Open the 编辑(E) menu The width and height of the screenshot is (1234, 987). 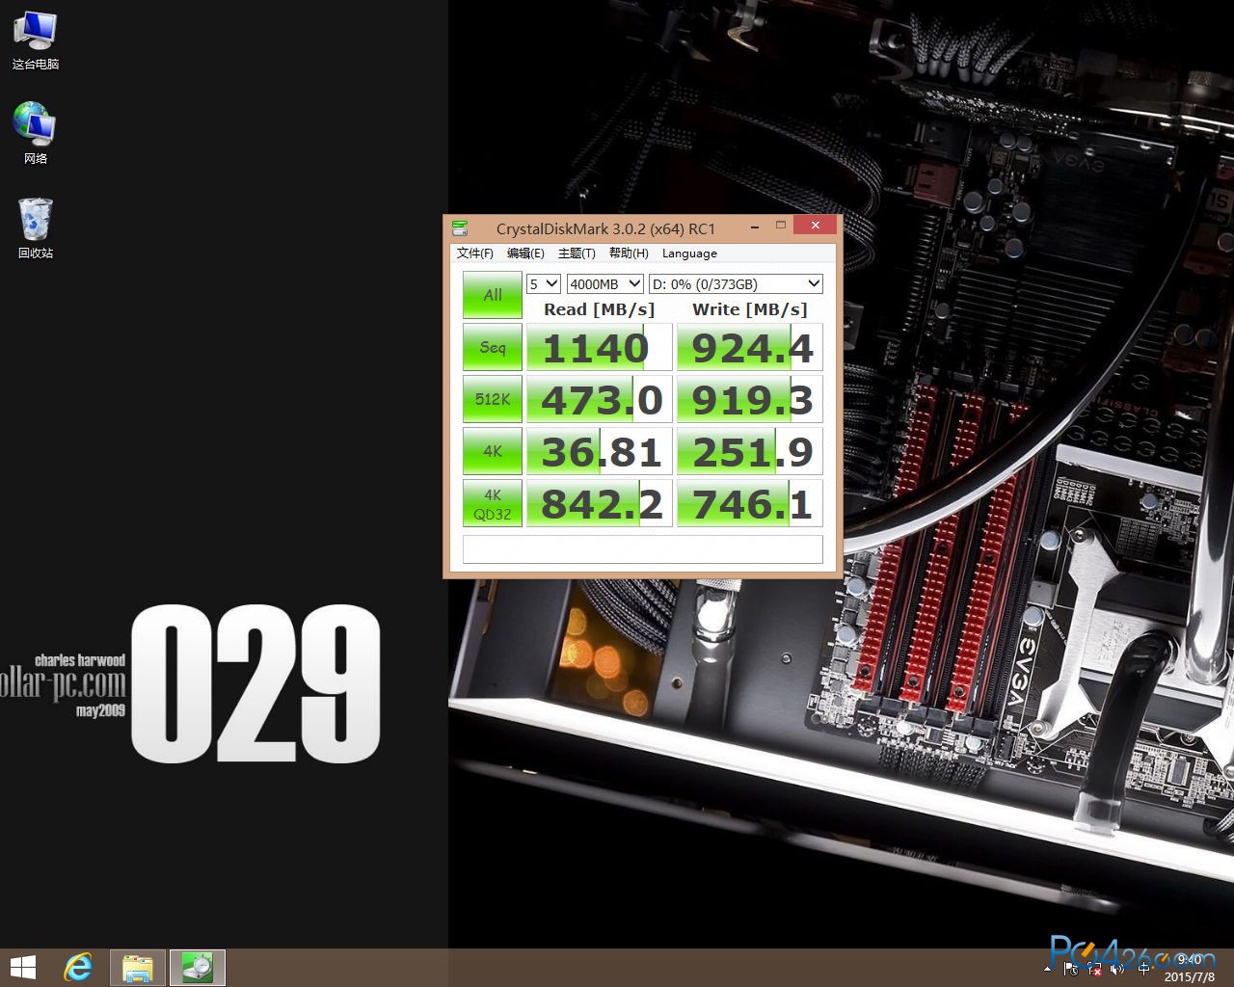click(525, 253)
